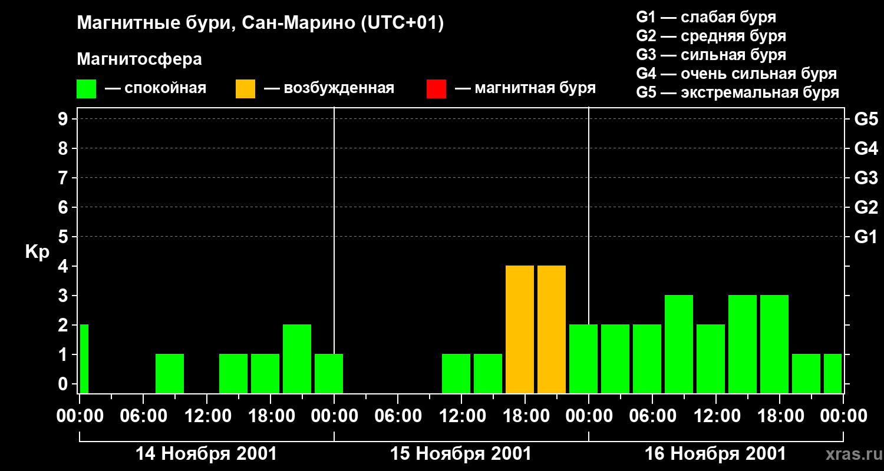
Task: Click the '15 Ноября 2001' date label
Action: [461, 453]
